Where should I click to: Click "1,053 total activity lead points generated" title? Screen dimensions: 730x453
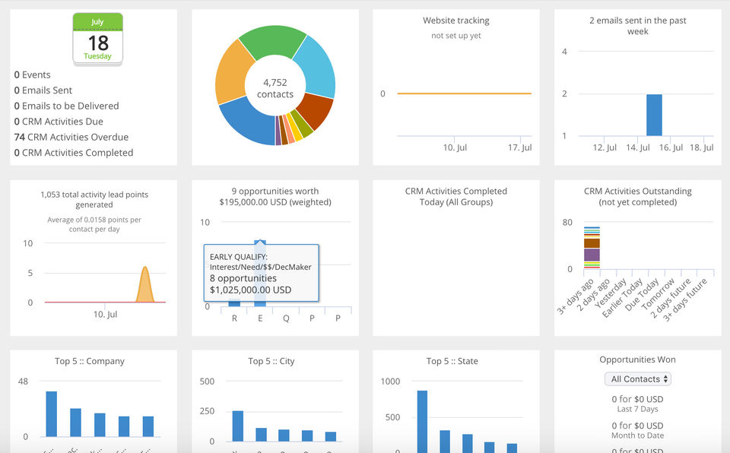(94, 199)
